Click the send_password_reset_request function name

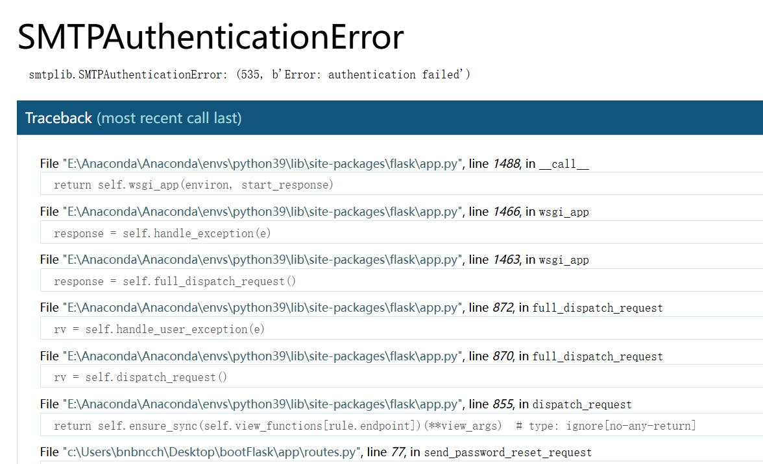(x=507, y=452)
